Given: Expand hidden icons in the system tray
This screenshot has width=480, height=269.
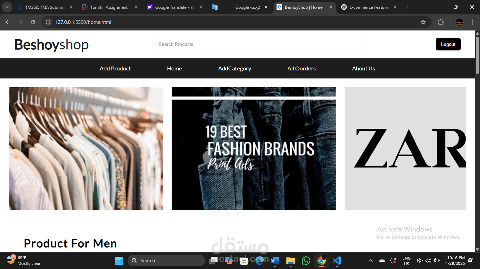Looking at the screenshot, I should [x=371, y=261].
